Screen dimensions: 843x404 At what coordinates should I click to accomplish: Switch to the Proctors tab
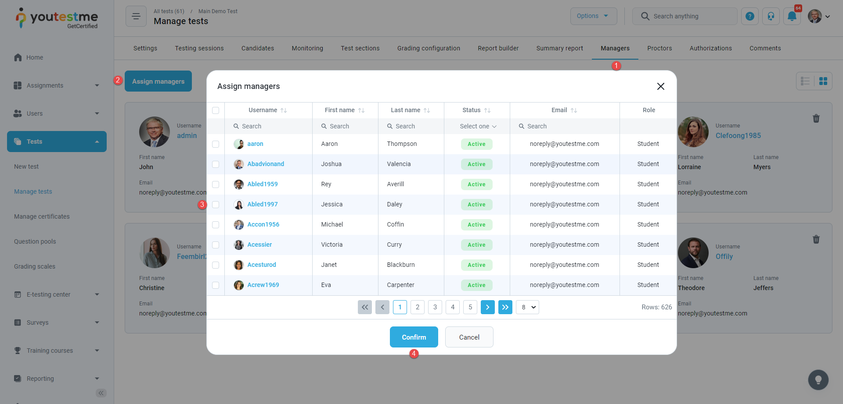[x=659, y=48]
